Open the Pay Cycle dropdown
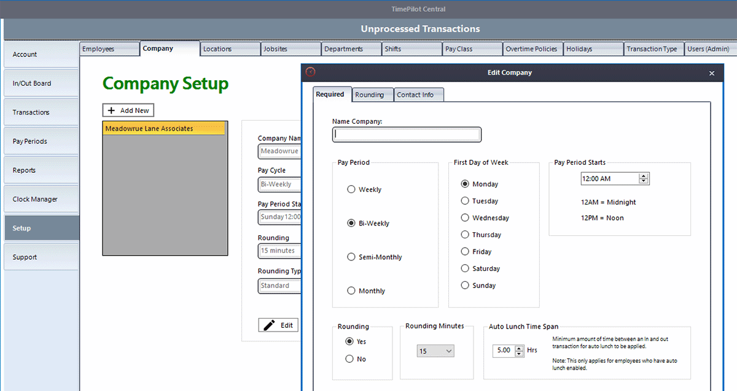Screen dimensions: 737x391 point(279,184)
